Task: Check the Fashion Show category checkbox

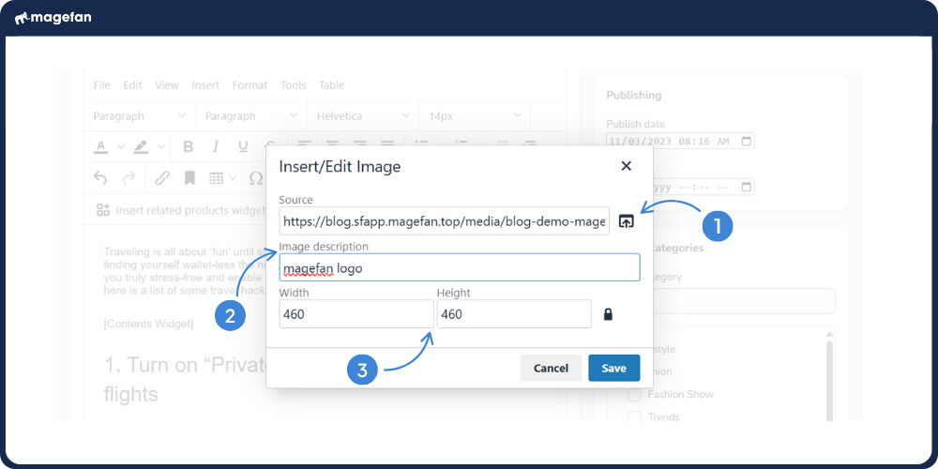Action: pos(634,394)
